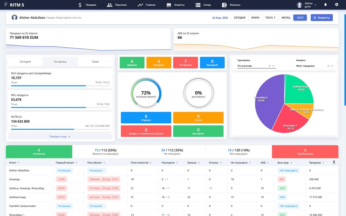Click the 72% успешные визиты gauge
This screenshot has height=216, width=346.
(146, 94)
